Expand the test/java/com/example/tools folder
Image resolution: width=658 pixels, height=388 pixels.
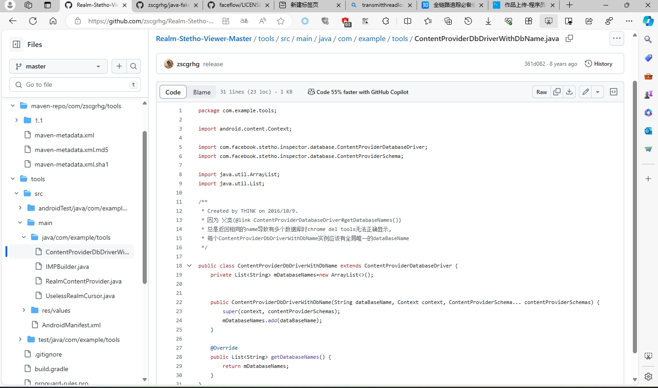pos(20,340)
